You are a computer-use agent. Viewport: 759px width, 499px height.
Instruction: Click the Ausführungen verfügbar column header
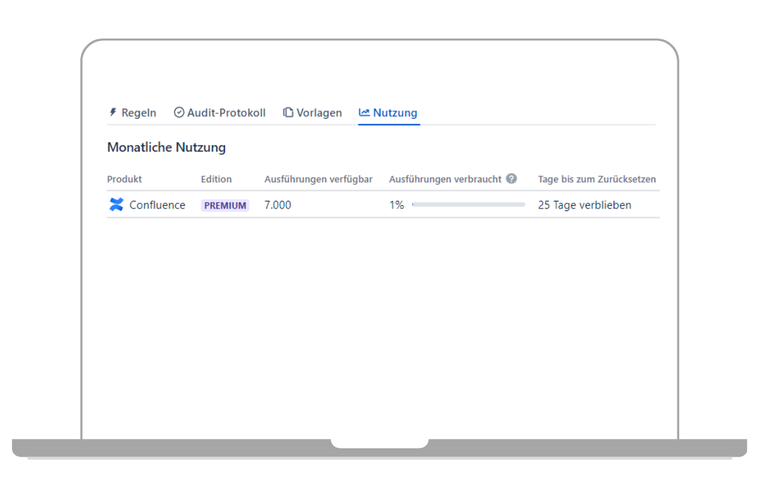click(318, 179)
